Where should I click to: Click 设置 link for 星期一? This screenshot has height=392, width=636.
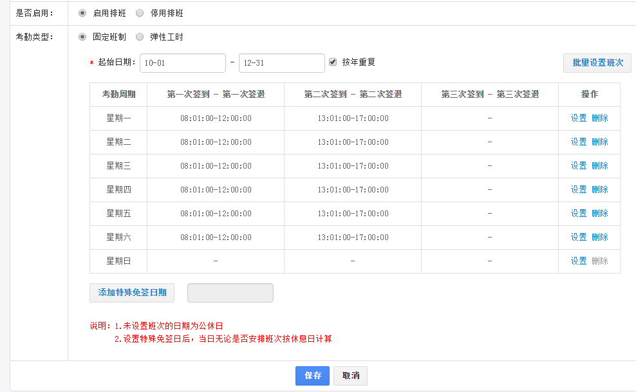pos(579,118)
